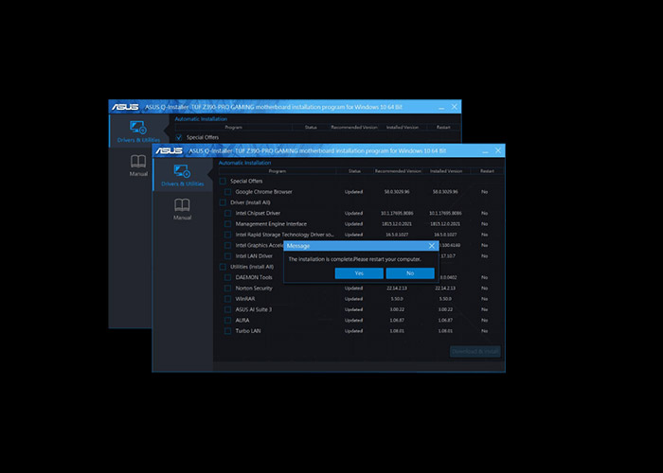Click Restart column header in back window
Screen dimensions: 663x473
(443, 127)
